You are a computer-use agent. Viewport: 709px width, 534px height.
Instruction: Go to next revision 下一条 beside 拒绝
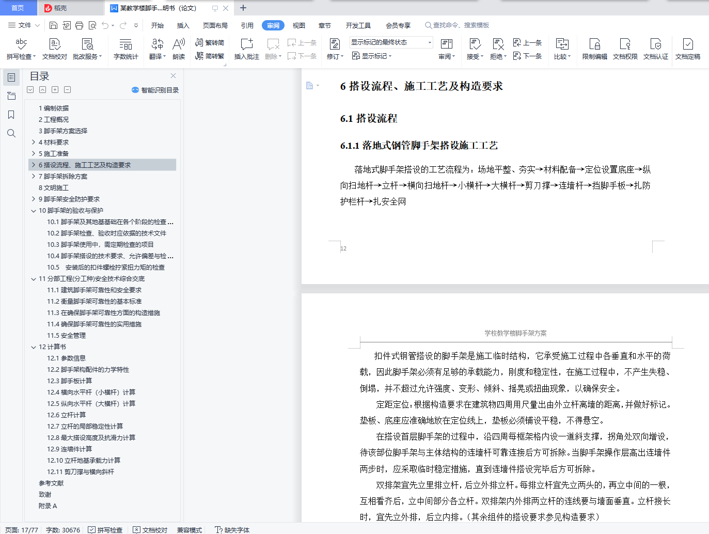pyautogui.click(x=528, y=56)
